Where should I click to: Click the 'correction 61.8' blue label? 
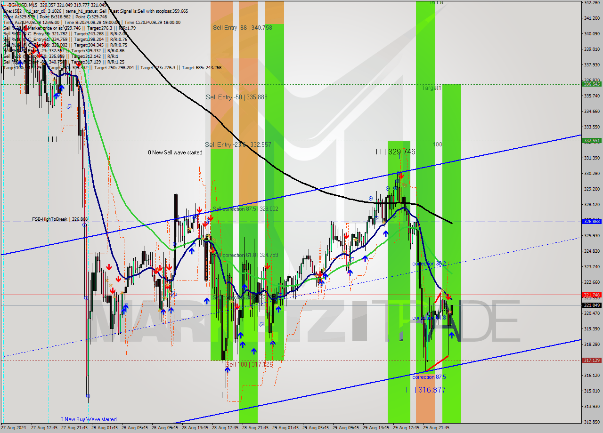coord(429,318)
